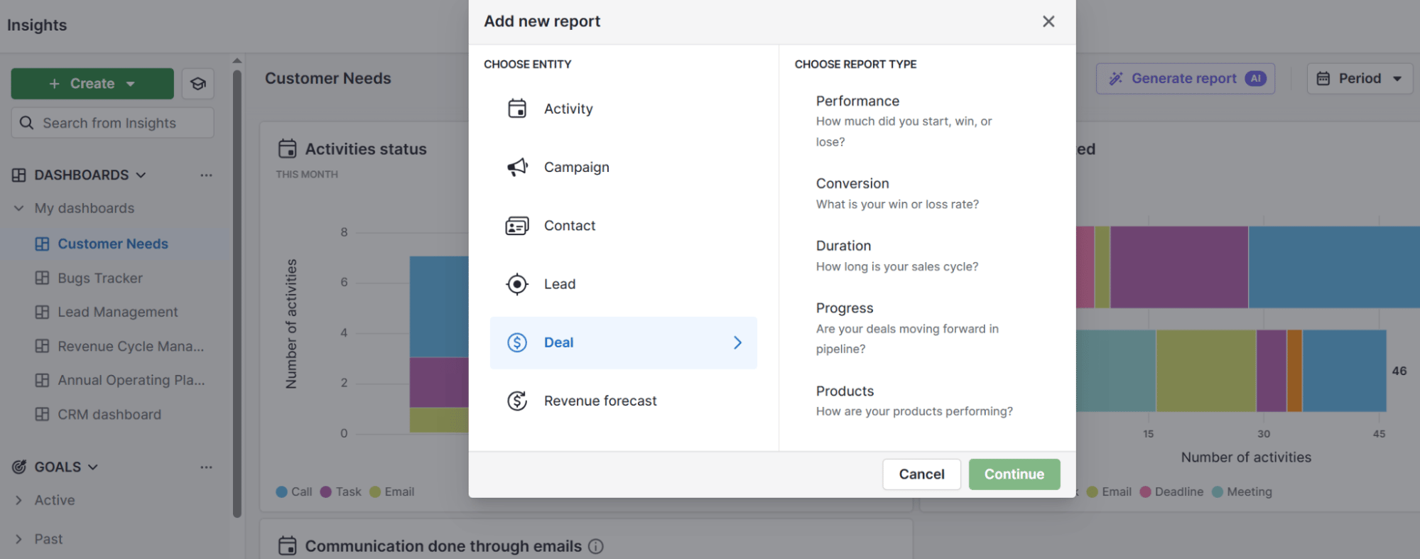
Task: Select the Conversion report type
Action: (x=852, y=184)
